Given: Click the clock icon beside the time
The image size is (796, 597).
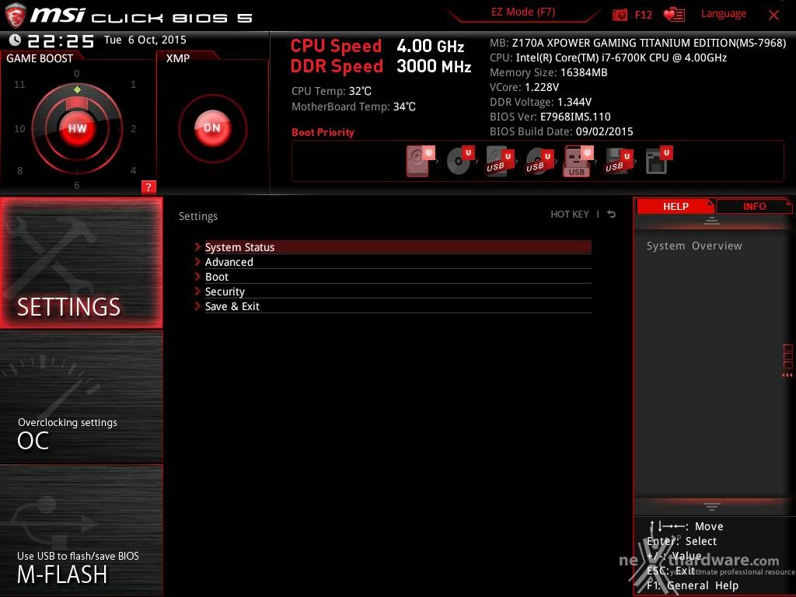Looking at the screenshot, I should (15, 40).
